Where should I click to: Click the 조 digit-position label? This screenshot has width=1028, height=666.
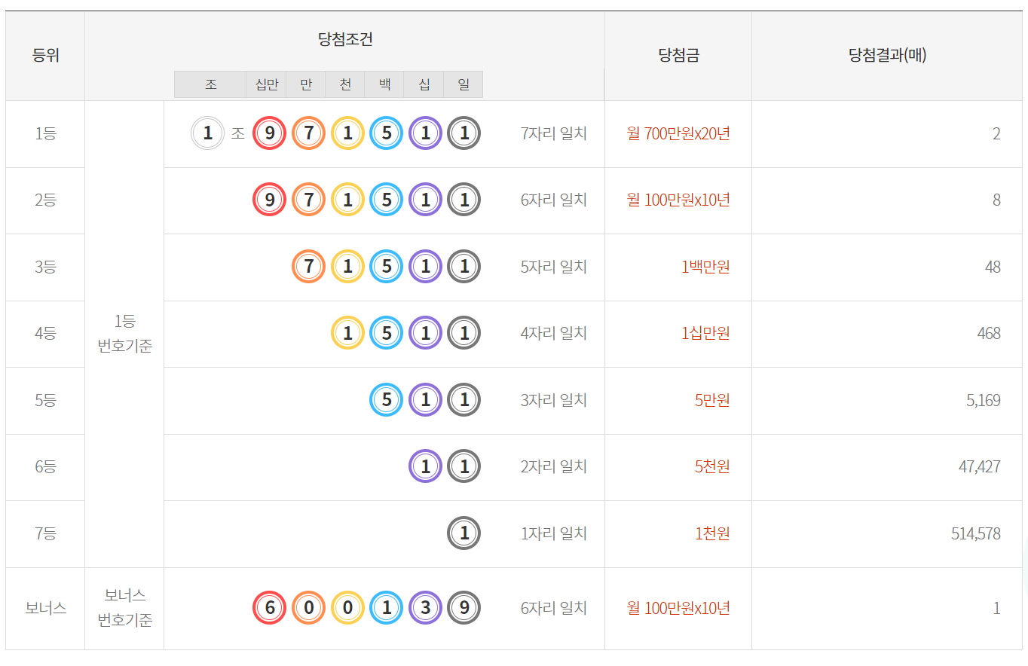[210, 84]
